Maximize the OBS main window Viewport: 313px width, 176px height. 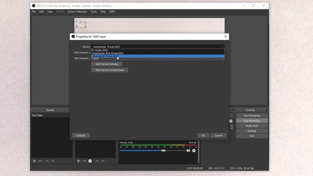point(253,6)
